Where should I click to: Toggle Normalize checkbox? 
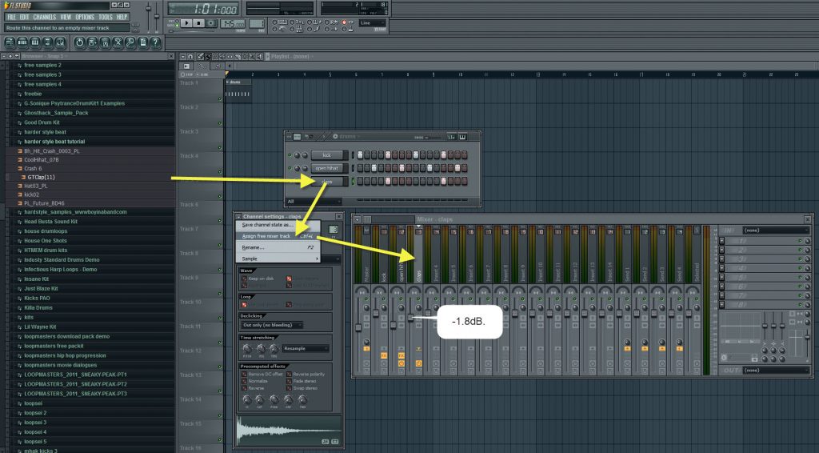point(244,381)
